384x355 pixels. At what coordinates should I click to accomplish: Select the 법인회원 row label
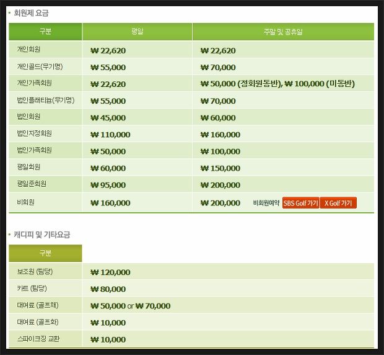coord(28,117)
